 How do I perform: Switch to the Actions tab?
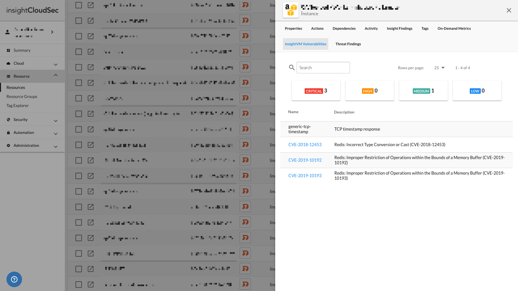click(x=317, y=28)
